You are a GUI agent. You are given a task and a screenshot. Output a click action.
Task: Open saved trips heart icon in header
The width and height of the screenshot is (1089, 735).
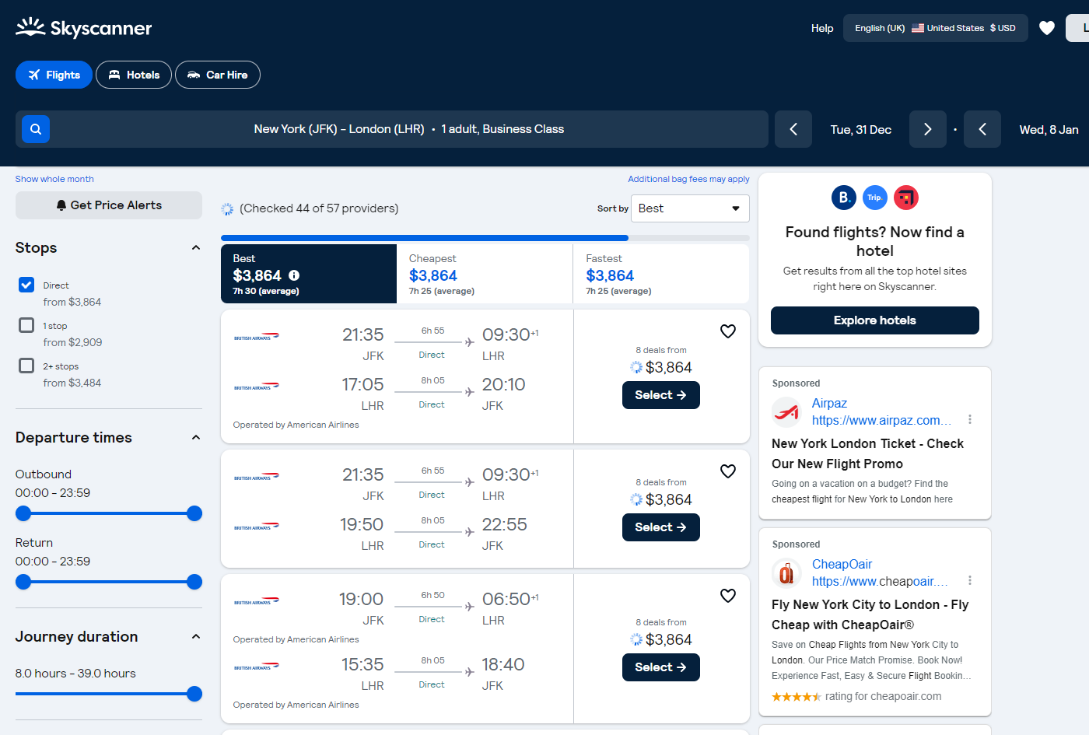[x=1047, y=28]
